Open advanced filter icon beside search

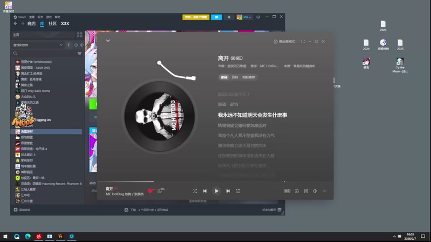point(79,53)
